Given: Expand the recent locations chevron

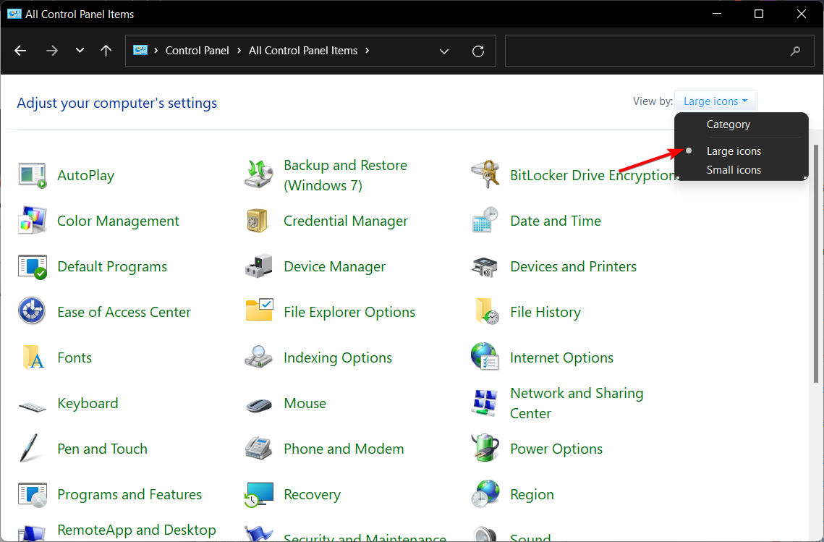Looking at the screenshot, I should pyautogui.click(x=80, y=51).
